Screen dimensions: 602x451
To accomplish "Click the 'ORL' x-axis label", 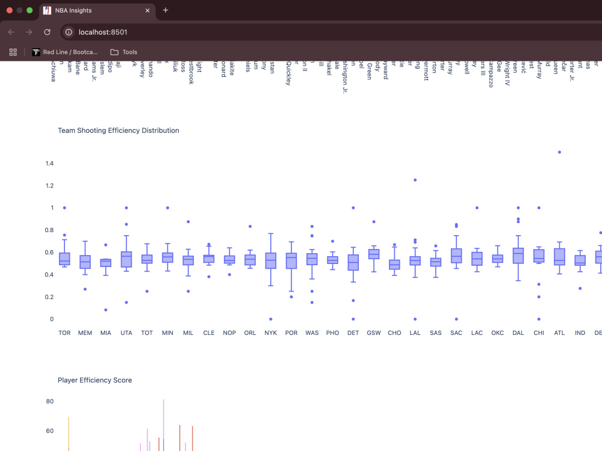I will (250, 333).
